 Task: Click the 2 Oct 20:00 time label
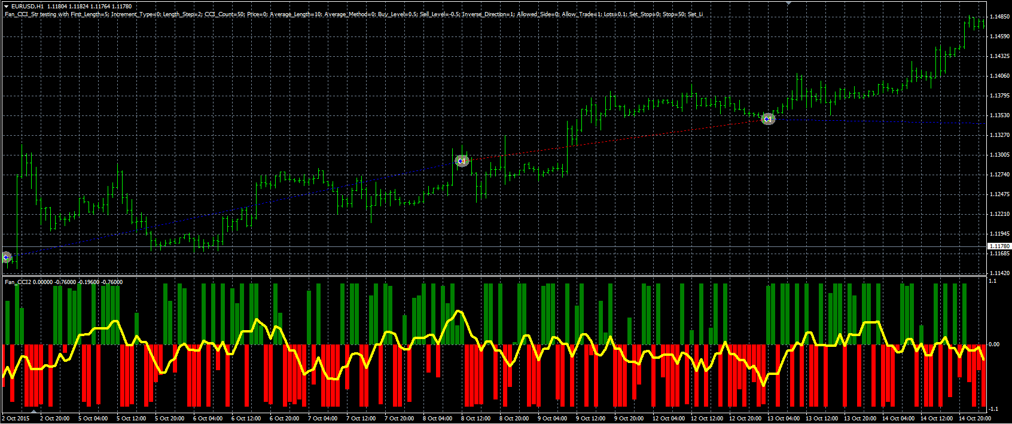[x=55, y=419]
